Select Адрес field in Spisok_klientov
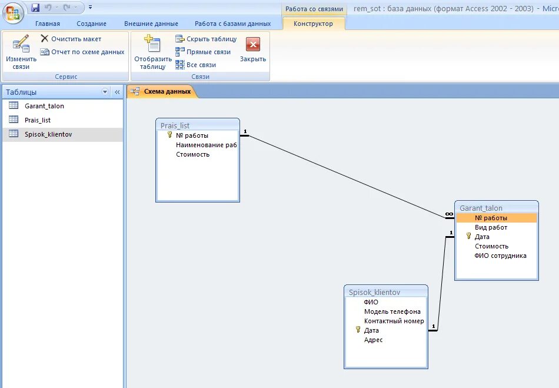 (386, 340)
